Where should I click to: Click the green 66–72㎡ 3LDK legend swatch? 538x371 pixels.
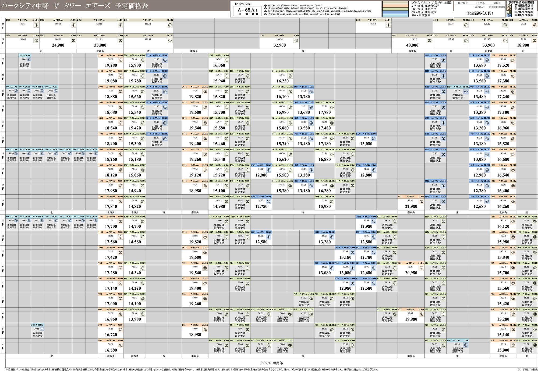pyautogui.click(x=396, y=9)
